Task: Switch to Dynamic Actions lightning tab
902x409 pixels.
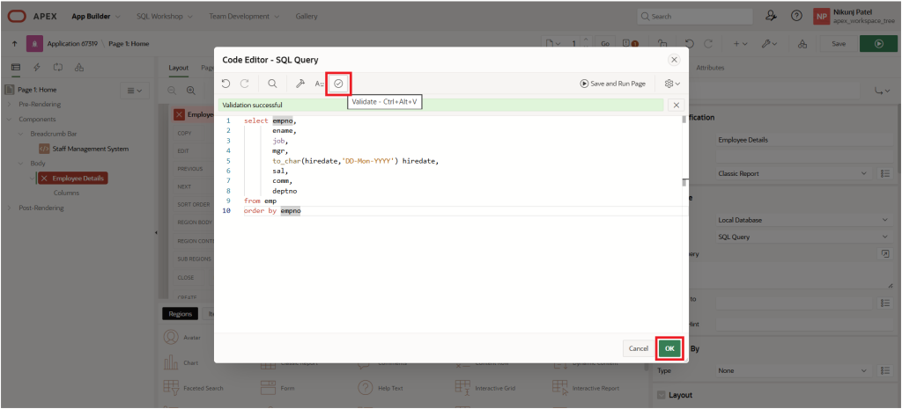Action: coord(36,67)
